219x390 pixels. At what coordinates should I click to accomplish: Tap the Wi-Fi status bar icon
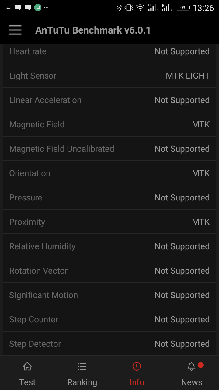pos(140,8)
